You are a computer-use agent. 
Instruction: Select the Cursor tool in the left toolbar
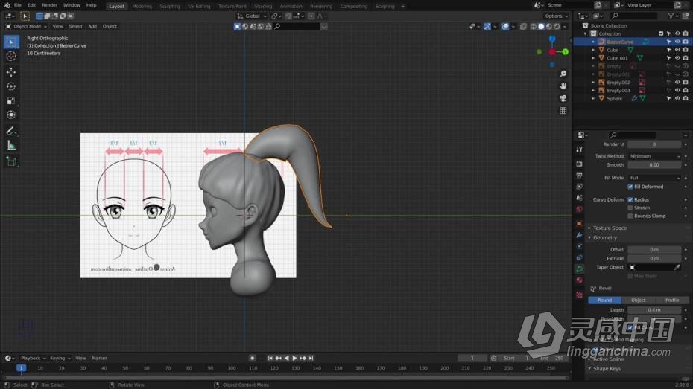11,56
